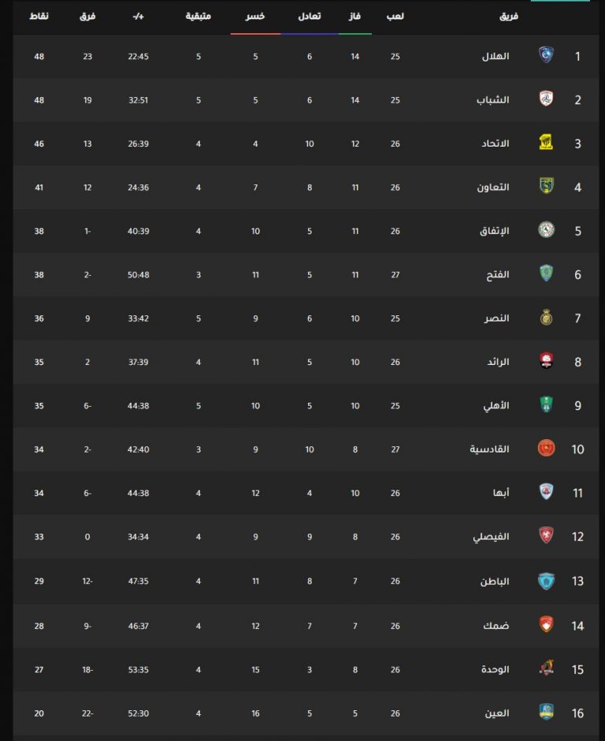This screenshot has height=741, width=605.
Task: Sort by the نقاط points column header
Action: pyautogui.click(x=39, y=16)
